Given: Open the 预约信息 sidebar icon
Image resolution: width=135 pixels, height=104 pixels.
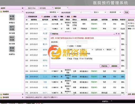Looking at the screenshot, I should coord(12,28).
